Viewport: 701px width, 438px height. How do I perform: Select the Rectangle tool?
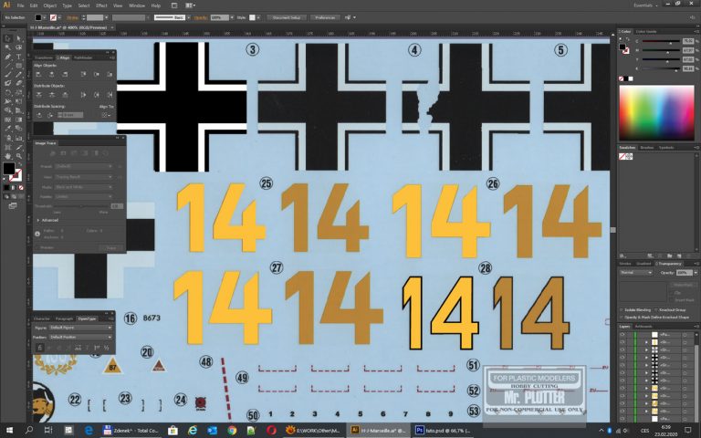tap(19, 66)
